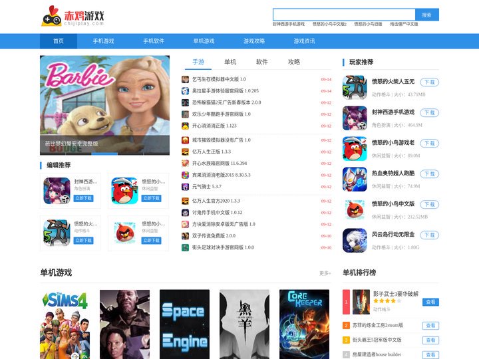Screen dimensions: 479x359
Task: Open the 风云岛行动无限金 game icon
Action: tap(355, 240)
